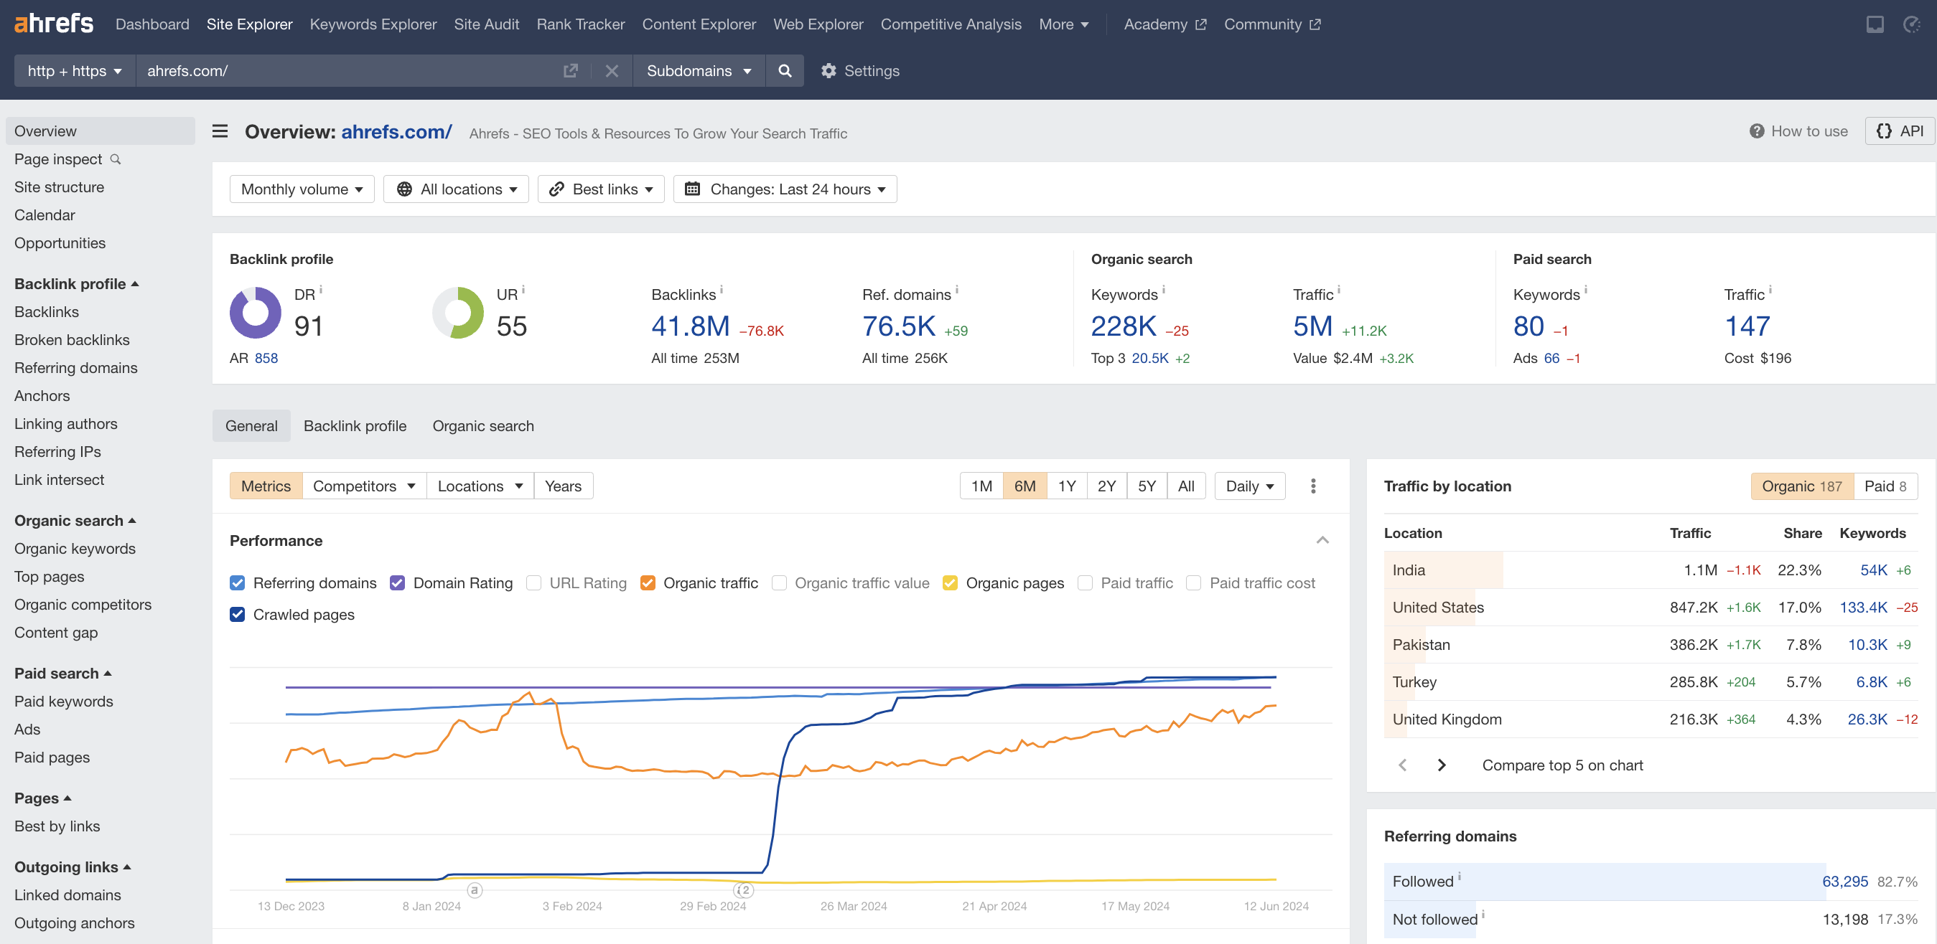The height and width of the screenshot is (944, 1937).
Task: Click How to use help icon
Action: 1757,131
